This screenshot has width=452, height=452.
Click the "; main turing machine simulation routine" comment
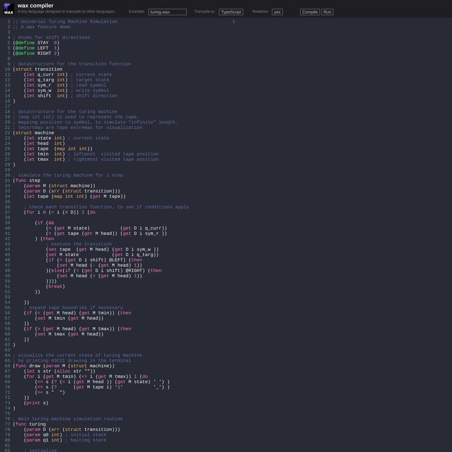point(68,419)
